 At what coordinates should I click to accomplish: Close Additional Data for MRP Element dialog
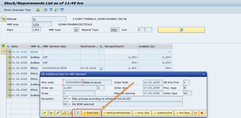pyautogui.click(x=204, y=74)
